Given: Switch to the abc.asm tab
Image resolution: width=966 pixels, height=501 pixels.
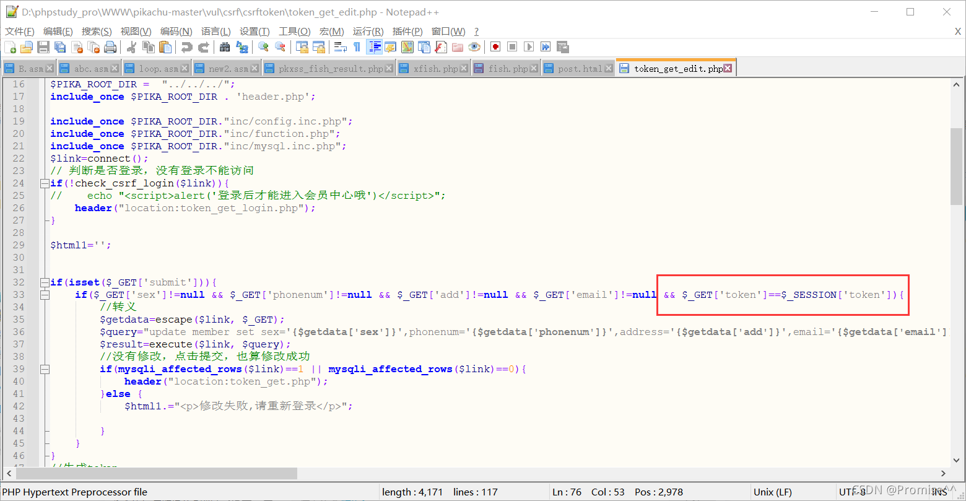Looking at the screenshot, I should pos(89,69).
